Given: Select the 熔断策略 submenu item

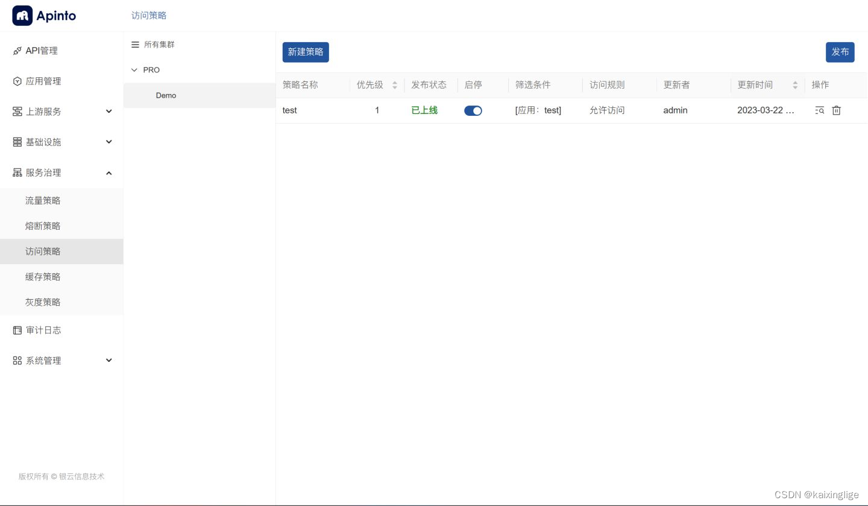Looking at the screenshot, I should point(61,226).
